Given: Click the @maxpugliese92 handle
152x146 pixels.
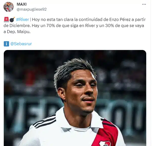Looking at the screenshot, I should [32, 9].
